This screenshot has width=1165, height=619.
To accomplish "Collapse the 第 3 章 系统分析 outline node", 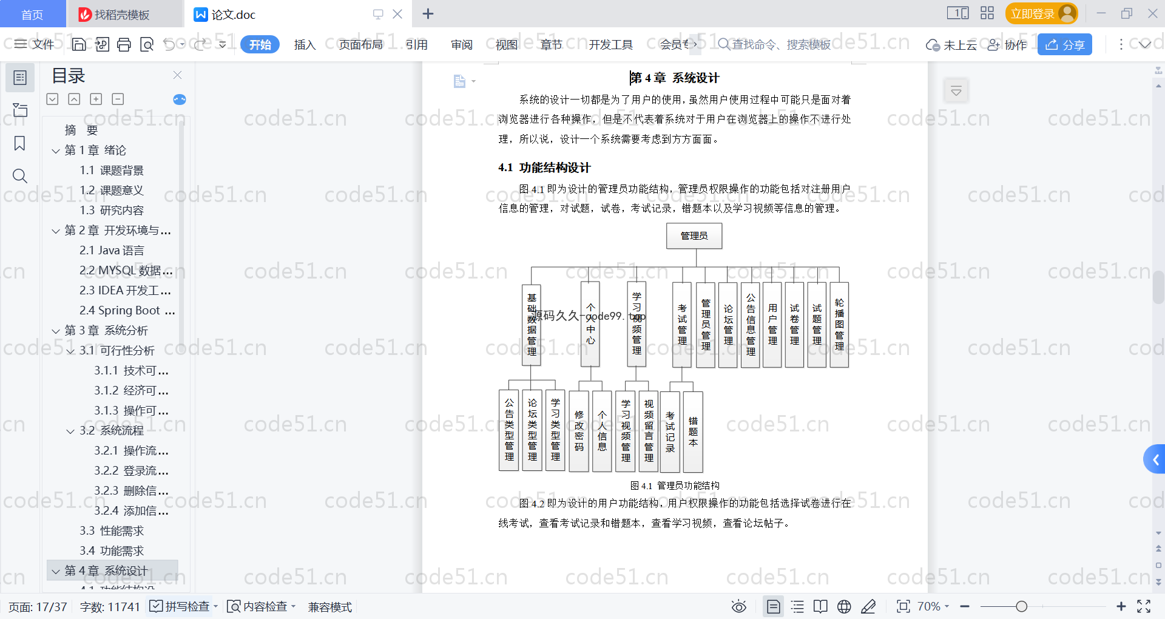I will pyautogui.click(x=56, y=331).
